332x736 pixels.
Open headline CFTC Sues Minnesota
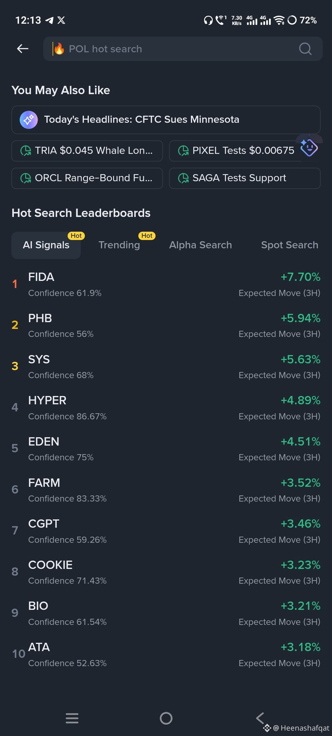pyautogui.click(x=166, y=120)
